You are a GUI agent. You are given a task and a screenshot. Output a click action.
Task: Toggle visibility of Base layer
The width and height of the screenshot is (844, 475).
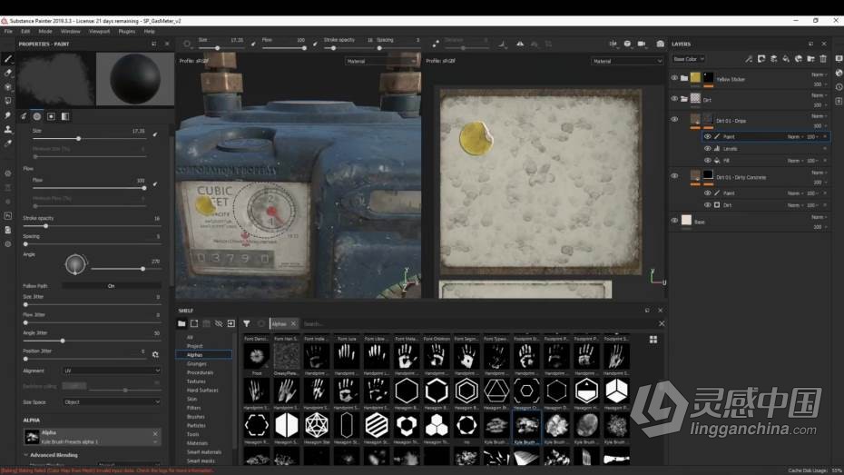coord(674,221)
